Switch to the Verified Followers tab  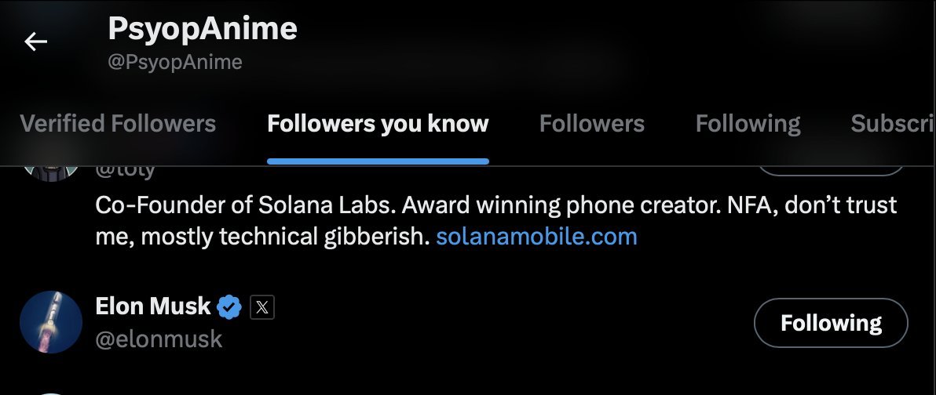click(x=118, y=124)
